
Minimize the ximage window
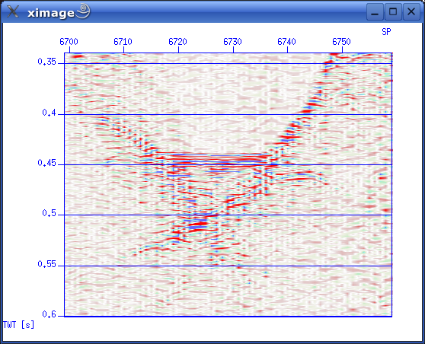click(375, 12)
